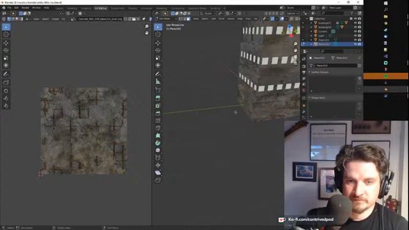Select the Shear tool
Viewport: 409px width, 230px height.
tap(158, 172)
